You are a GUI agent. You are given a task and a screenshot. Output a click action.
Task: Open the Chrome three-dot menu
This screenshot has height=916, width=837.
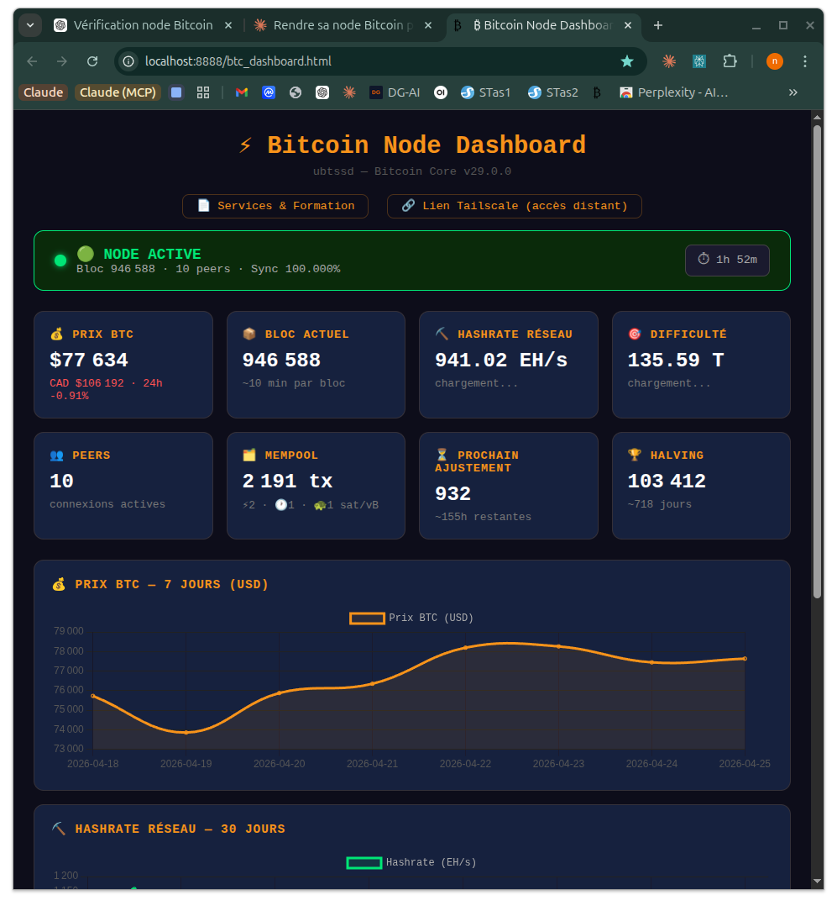click(x=805, y=61)
